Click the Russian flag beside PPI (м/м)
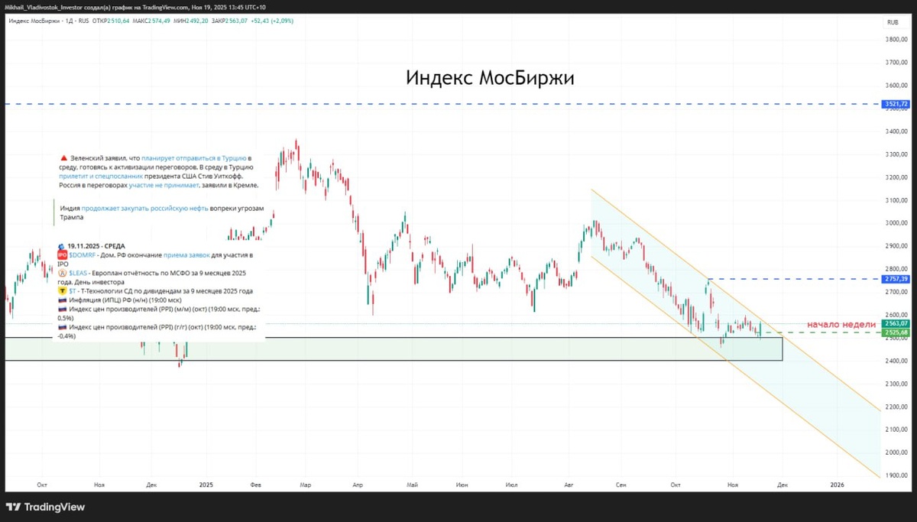Screen dimensions: 917x522 (63, 310)
